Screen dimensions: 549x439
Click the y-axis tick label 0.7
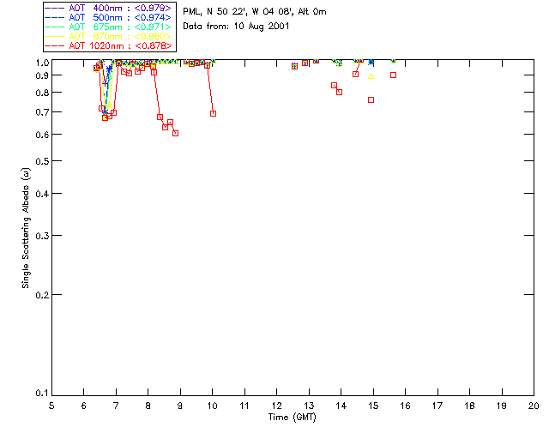[42, 112]
